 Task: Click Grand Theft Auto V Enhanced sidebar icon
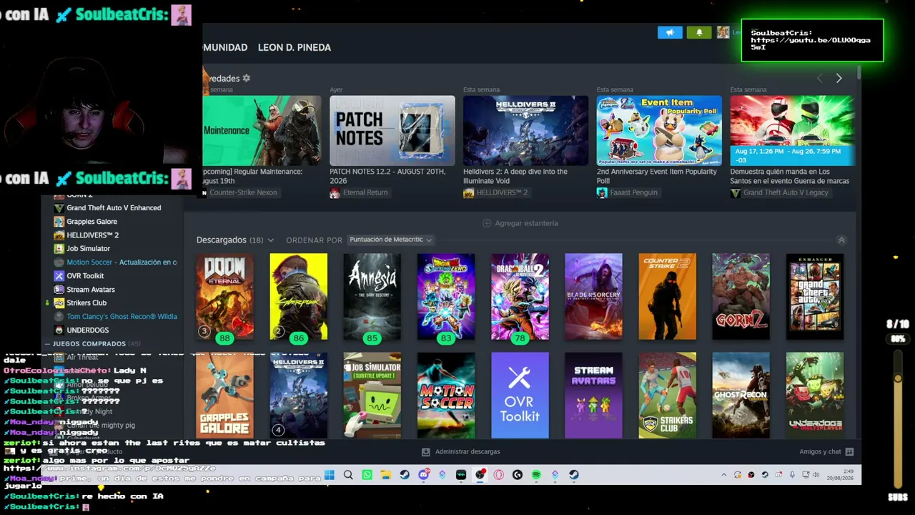coord(59,207)
